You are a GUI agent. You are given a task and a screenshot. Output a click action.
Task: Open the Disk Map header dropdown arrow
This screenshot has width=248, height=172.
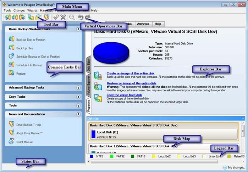[243, 118]
